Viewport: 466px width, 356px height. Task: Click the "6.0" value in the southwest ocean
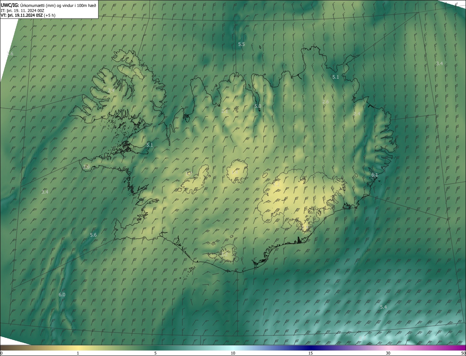pyautogui.click(x=62, y=294)
